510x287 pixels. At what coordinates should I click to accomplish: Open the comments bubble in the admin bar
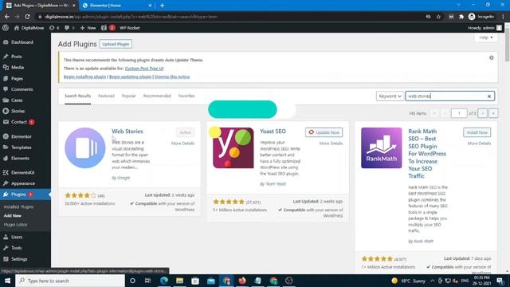[69, 28]
